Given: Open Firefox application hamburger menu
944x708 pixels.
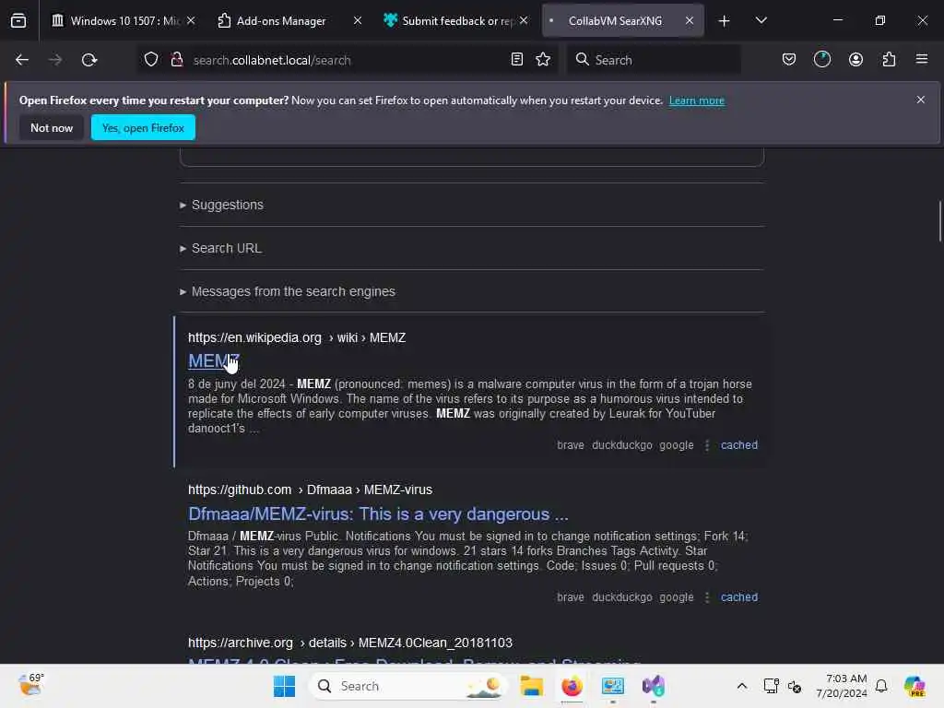Looking at the screenshot, I should 922,59.
